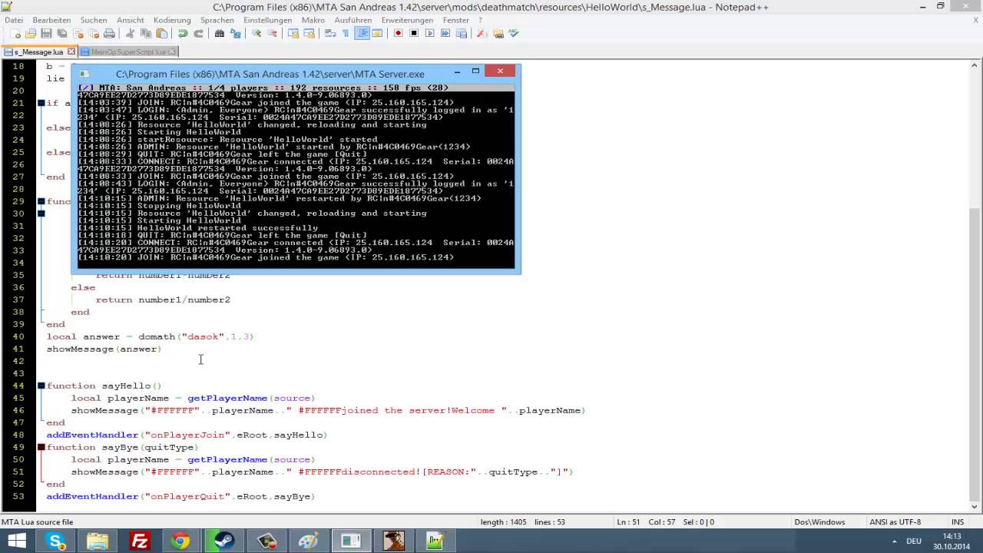Zoom in using the toolbar icon
Viewport: 983px width, 553px height.
point(257,34)
